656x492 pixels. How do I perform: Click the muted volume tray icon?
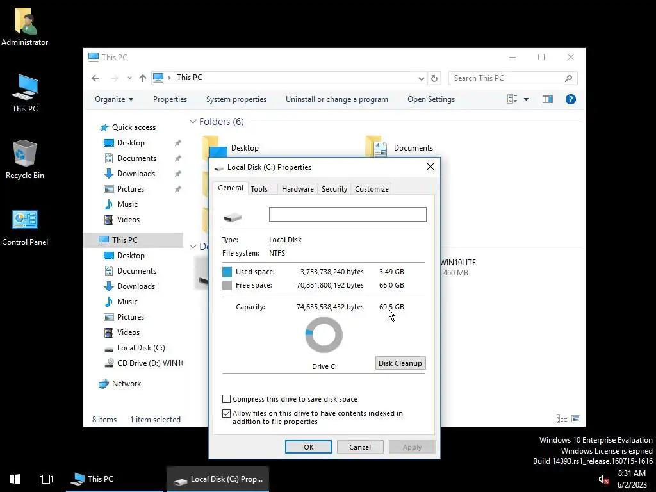(603, 479)
